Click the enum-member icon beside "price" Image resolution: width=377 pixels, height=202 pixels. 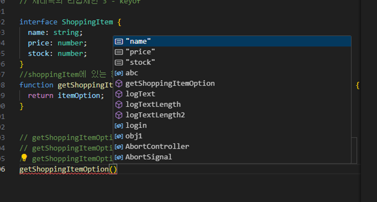pyautogui.click(x=119, y=52)
